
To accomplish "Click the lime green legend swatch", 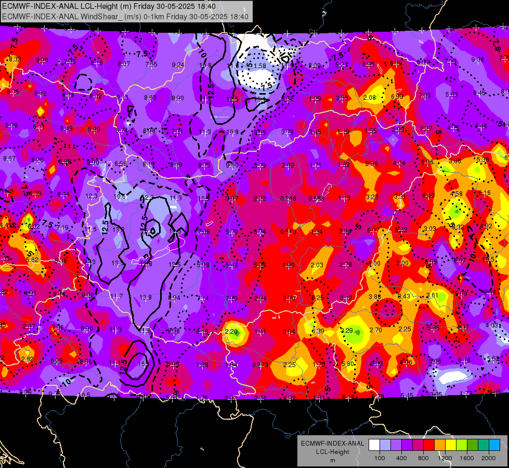I will point(462,445).
